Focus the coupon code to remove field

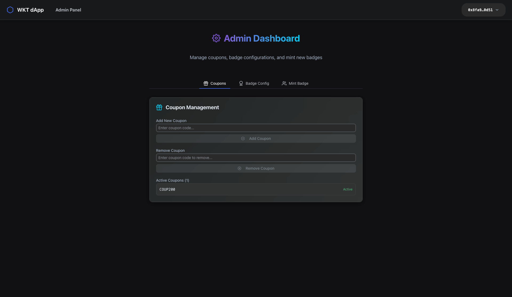click(256, 158)
